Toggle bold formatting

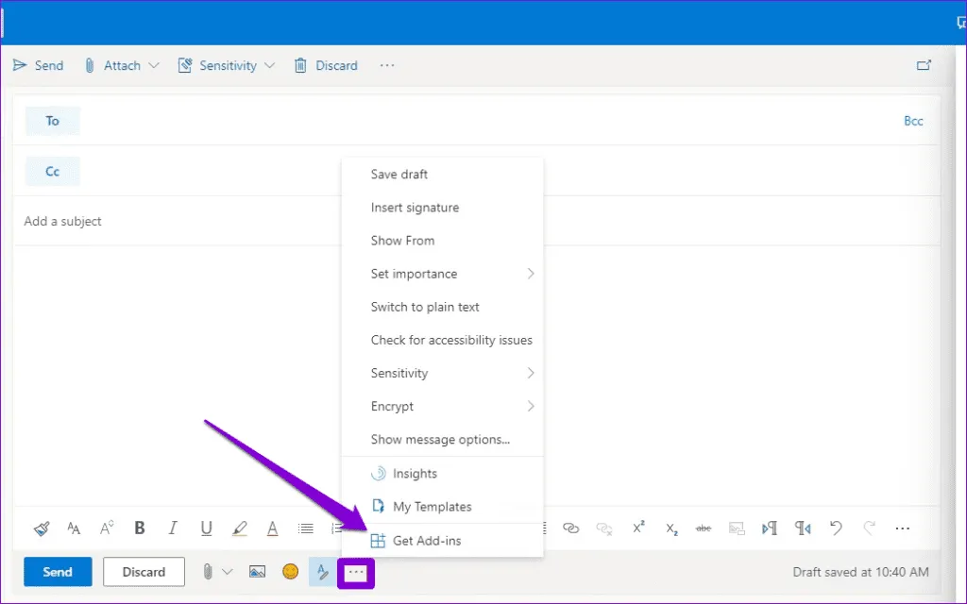pos(140,528)
